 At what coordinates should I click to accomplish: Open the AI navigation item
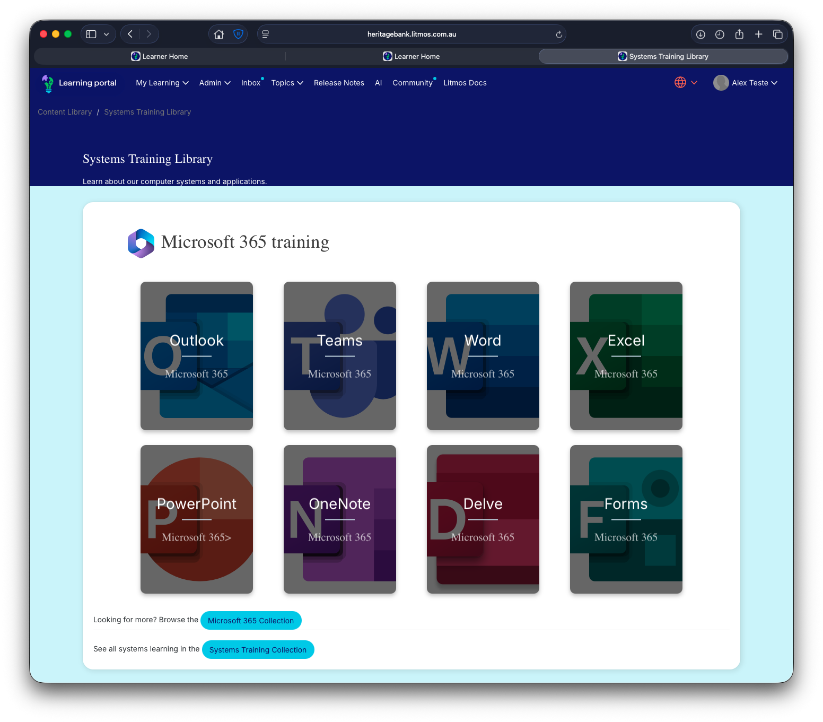378,83
